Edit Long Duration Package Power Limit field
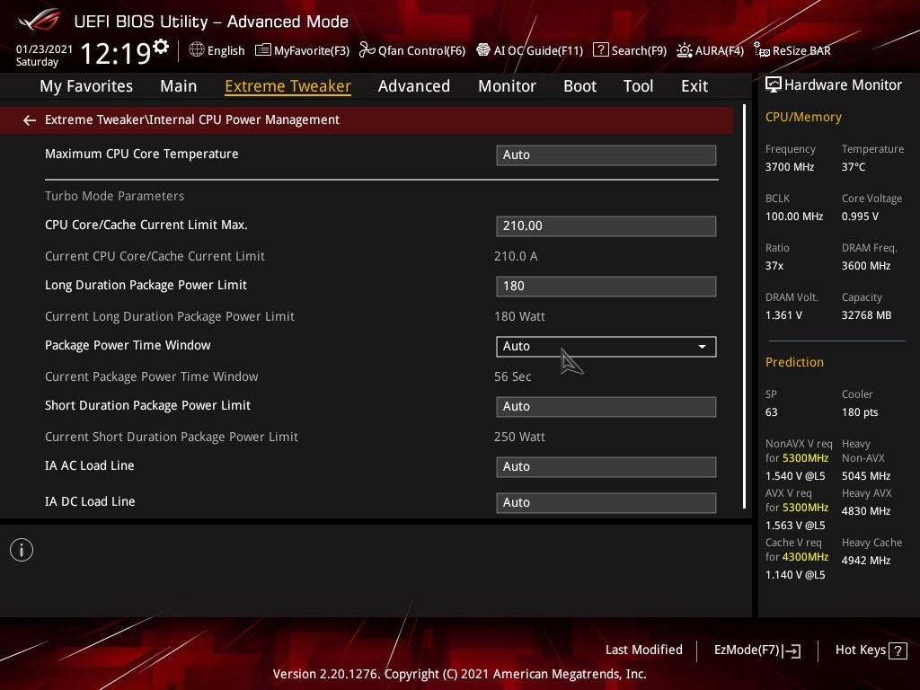 (x=606, y=287)
